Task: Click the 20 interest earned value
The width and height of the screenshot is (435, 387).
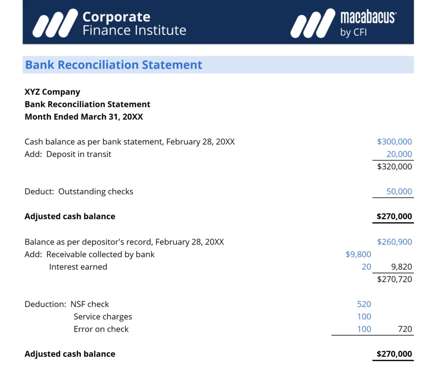Action: click(366, 267)
